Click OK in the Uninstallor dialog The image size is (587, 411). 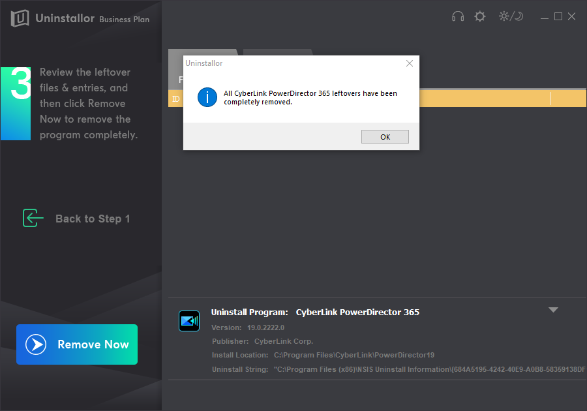[385, 136]
